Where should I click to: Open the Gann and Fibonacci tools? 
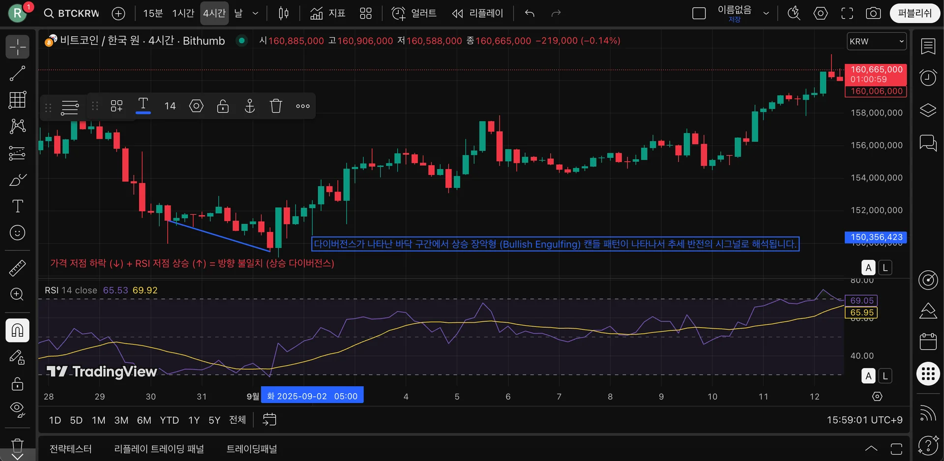coord(18,100)
